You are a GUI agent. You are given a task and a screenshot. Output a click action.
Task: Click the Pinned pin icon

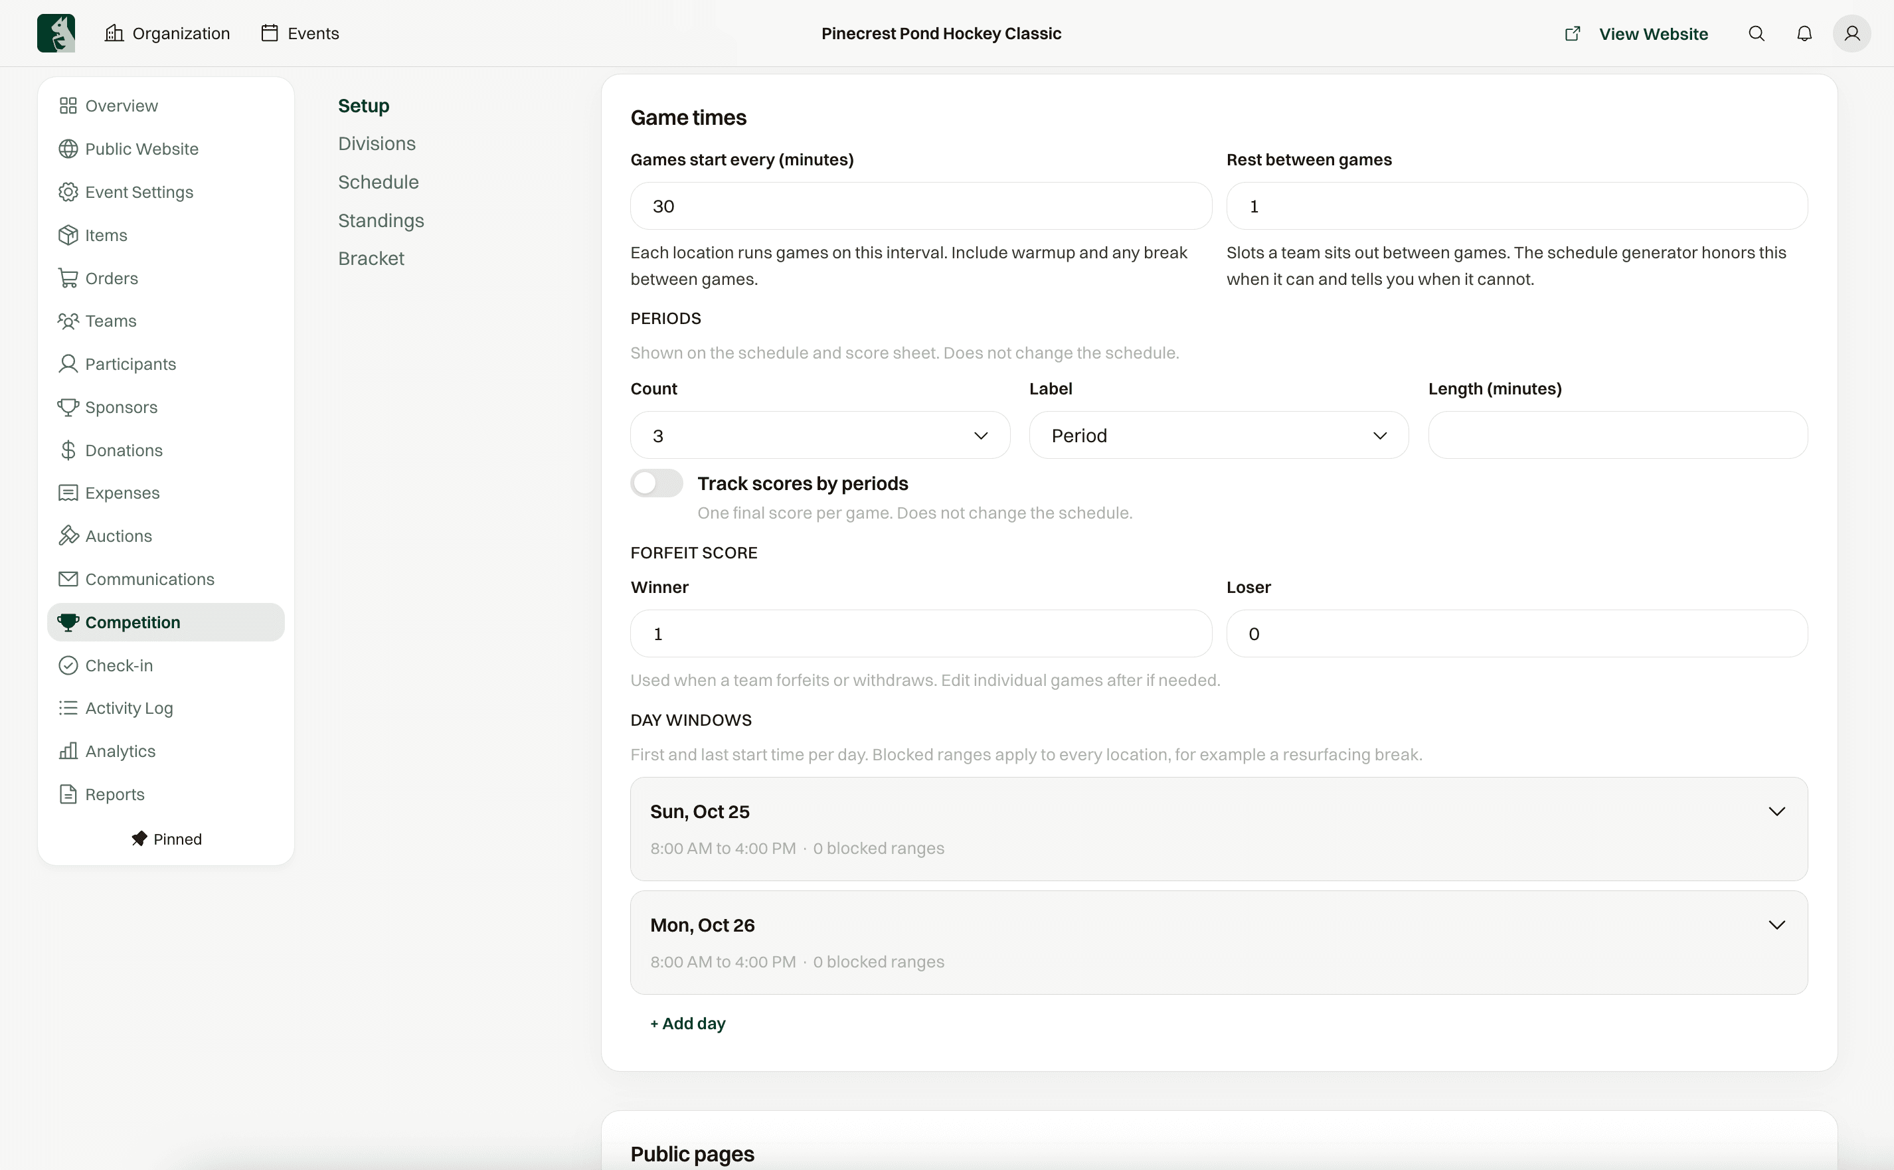139,839
